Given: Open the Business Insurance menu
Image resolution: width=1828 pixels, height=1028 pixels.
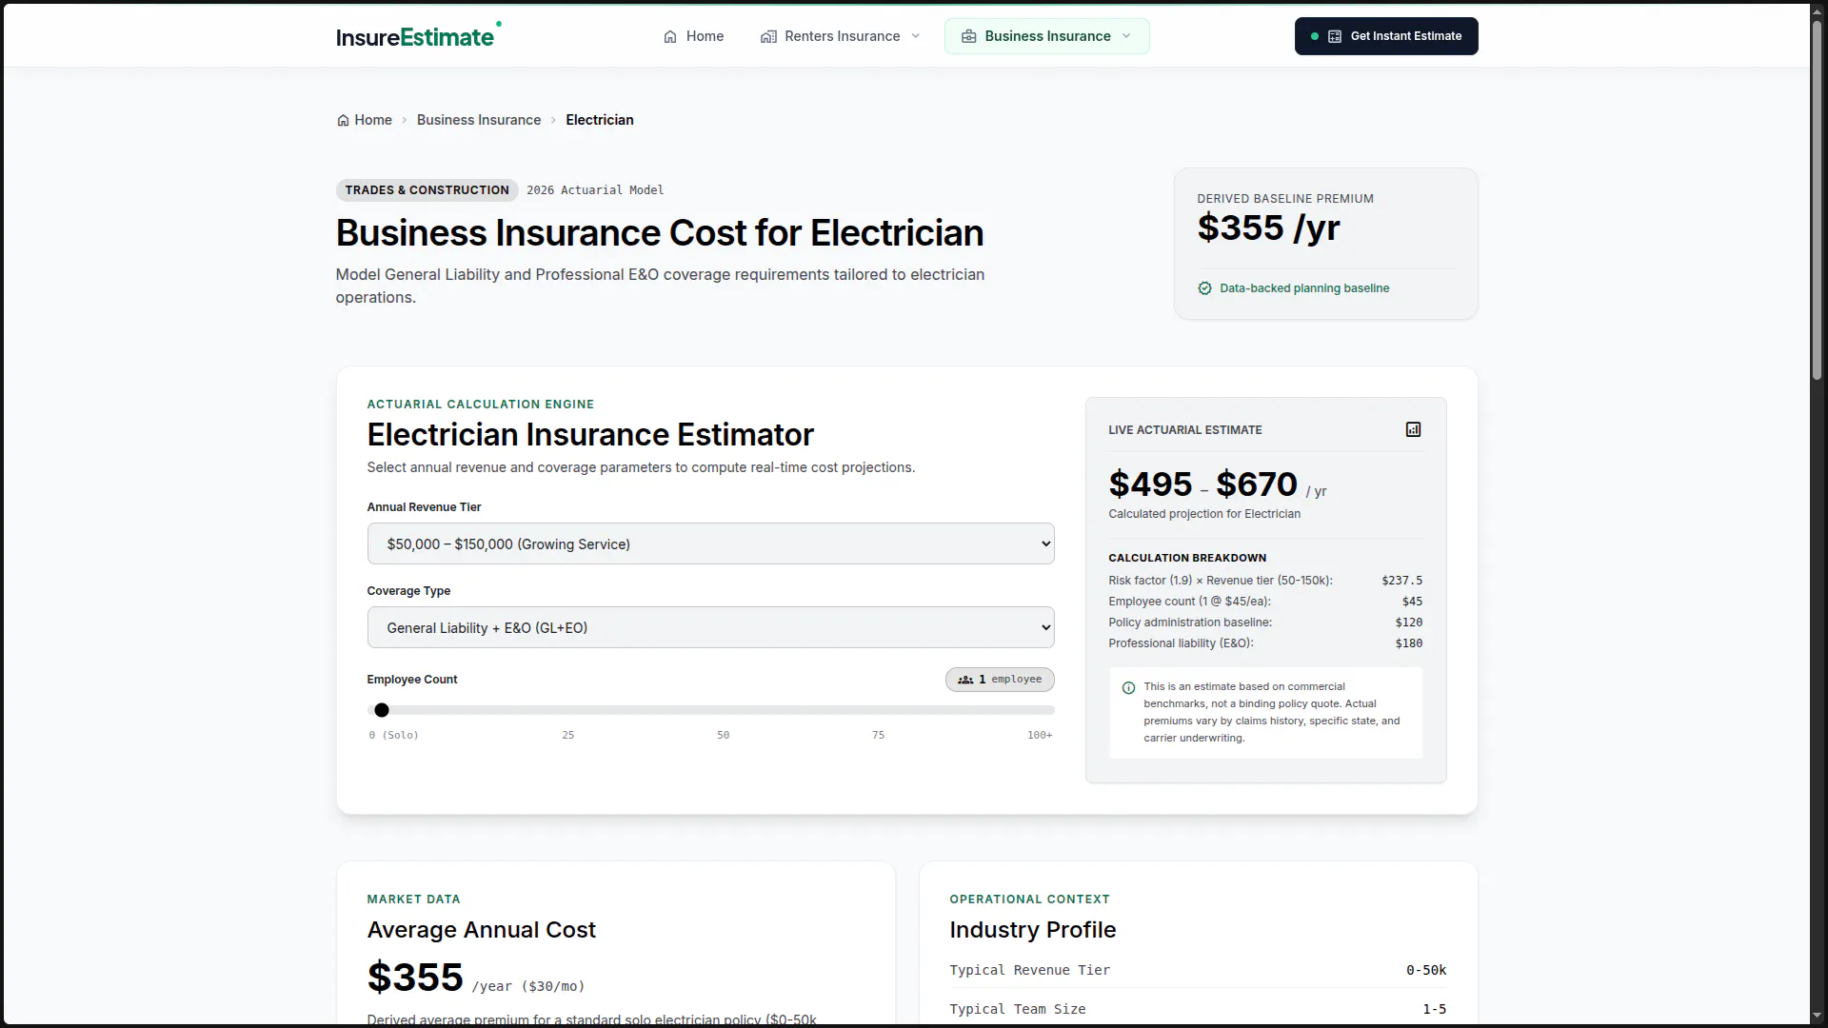Looking at the screenshot, I should (x=1046, y=36).
